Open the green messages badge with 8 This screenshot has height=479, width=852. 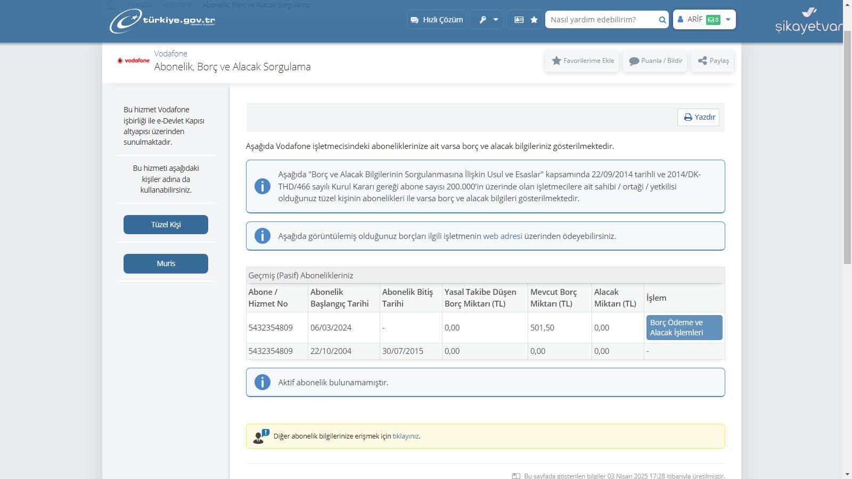click(713, 20)
